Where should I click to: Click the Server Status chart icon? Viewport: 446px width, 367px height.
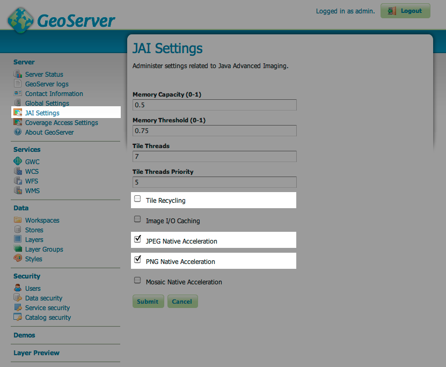[x=18, y=74]
